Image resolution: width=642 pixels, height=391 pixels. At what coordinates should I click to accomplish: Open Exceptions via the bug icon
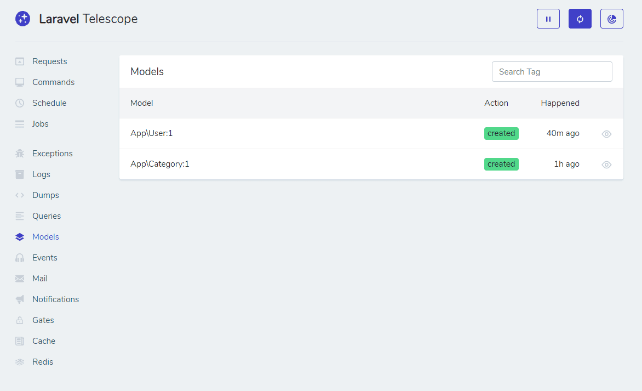point(20,153)
